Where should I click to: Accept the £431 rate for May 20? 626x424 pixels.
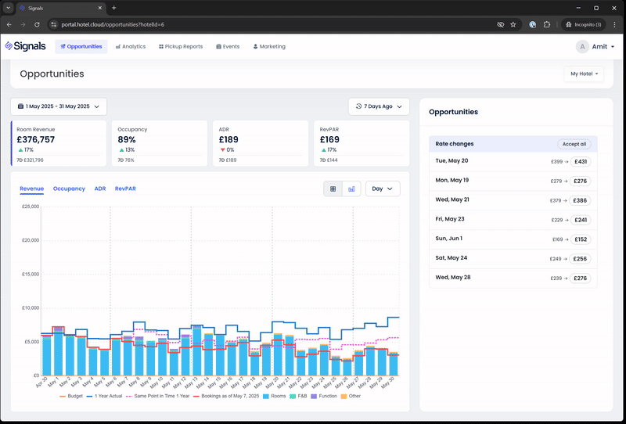580,161
